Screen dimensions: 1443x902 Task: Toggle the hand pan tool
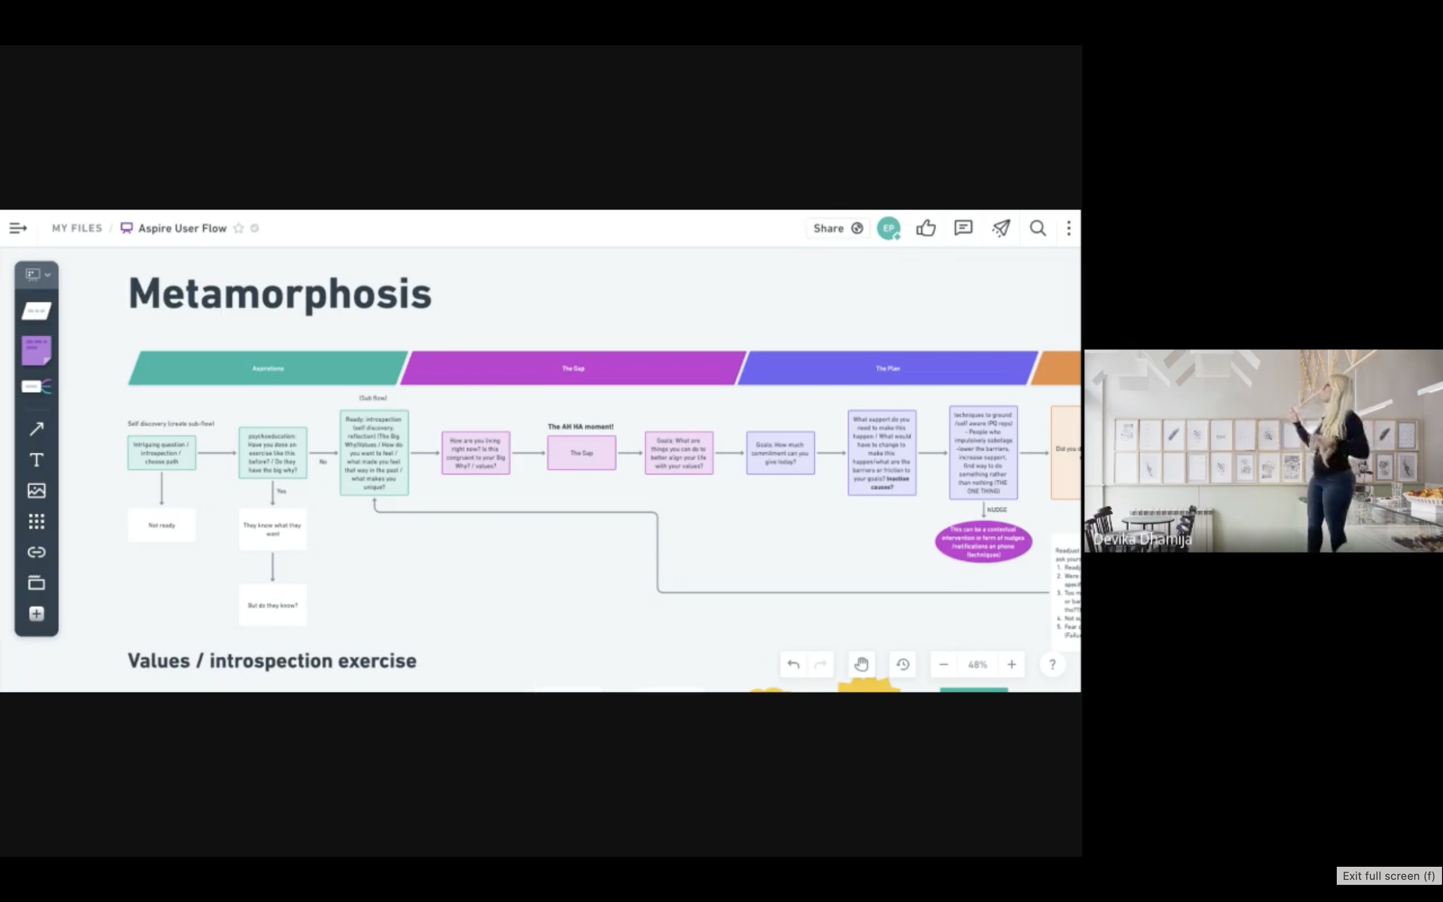(861, 664)
